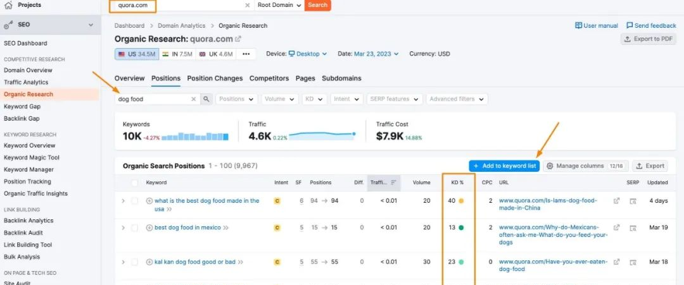The height and width of the screenshot is (285, 684).
Task: Open the Iams-dog-food quora URL
Action: 548,204
